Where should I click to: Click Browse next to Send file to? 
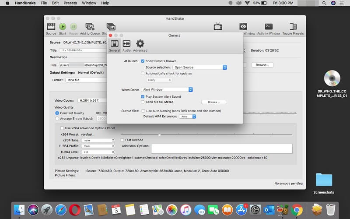pos(214,102)
